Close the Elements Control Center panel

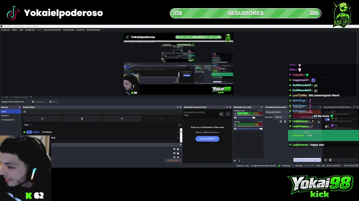[x=230, y=107]
